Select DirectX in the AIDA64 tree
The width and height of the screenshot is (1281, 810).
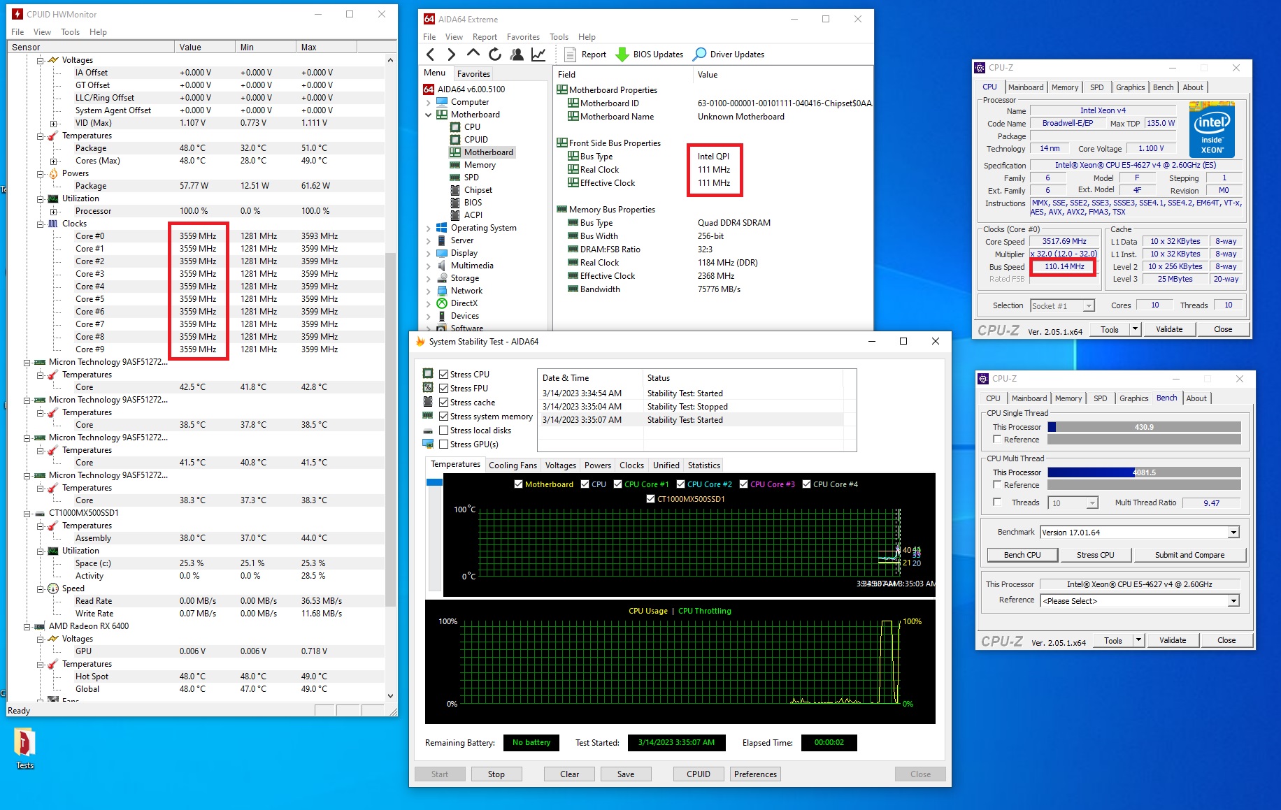[457, 303]
